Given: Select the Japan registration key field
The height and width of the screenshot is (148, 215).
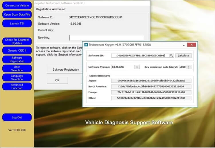Looking at the screenshot, I should point(151,81).
